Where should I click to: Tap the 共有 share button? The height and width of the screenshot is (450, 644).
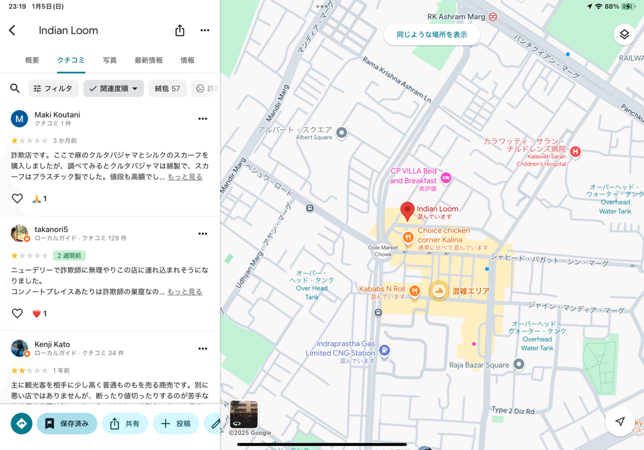pyautogui.click(x=125, y=424)
